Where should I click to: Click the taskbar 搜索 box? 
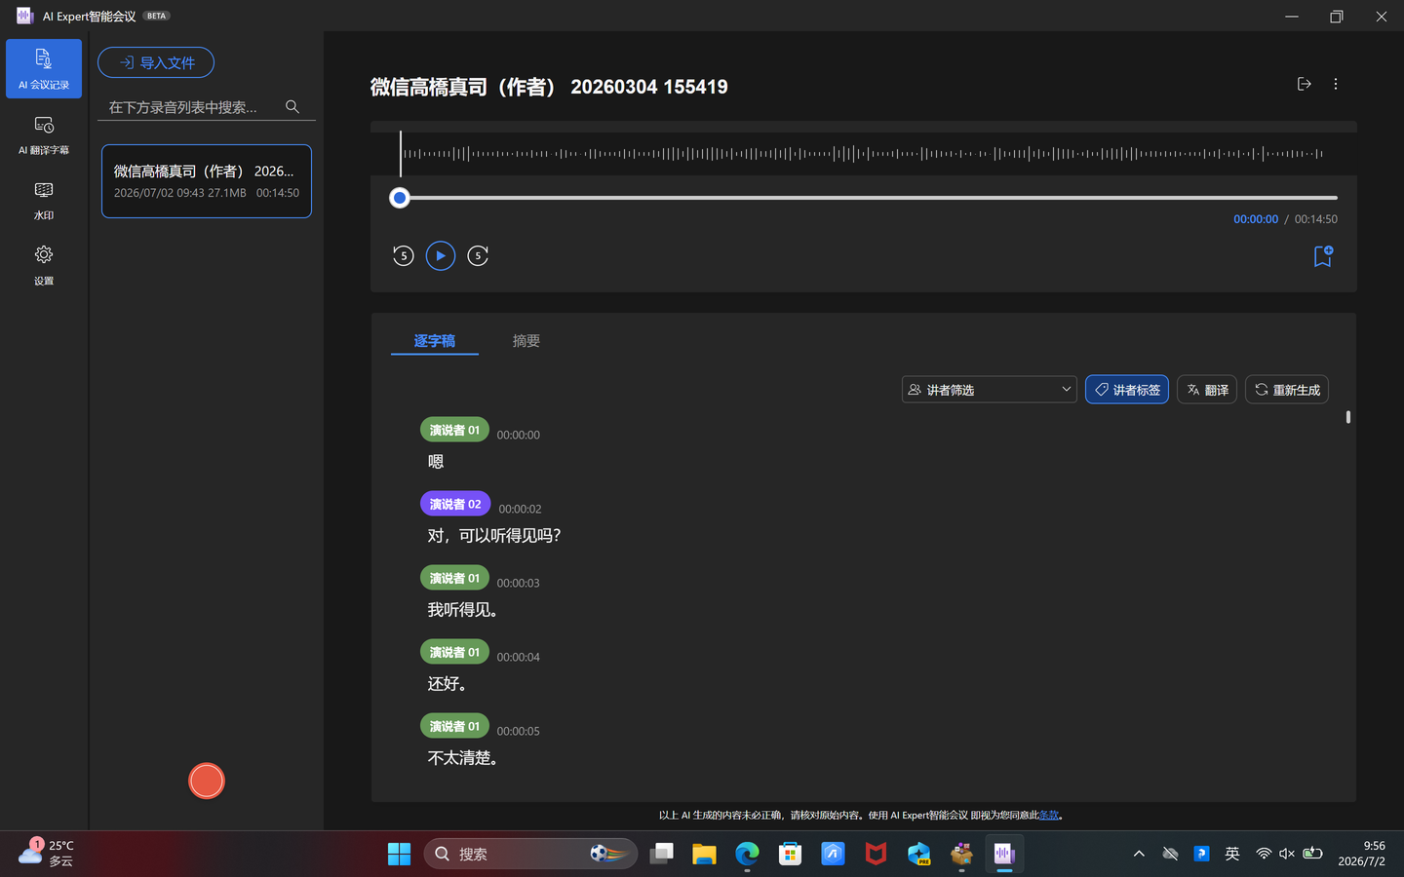pyautogui.click(x=530, y=854)
